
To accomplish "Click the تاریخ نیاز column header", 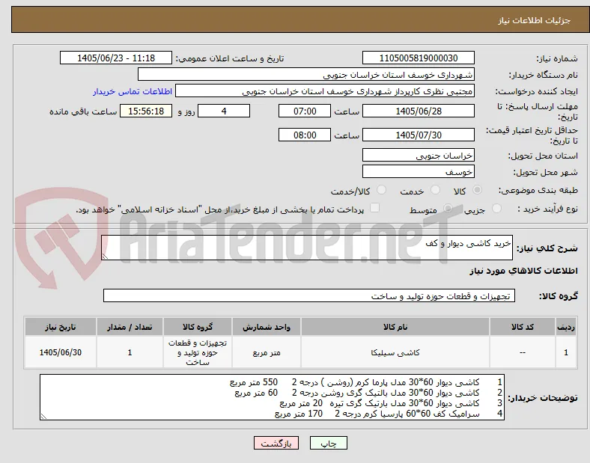I will click(61, 327).
